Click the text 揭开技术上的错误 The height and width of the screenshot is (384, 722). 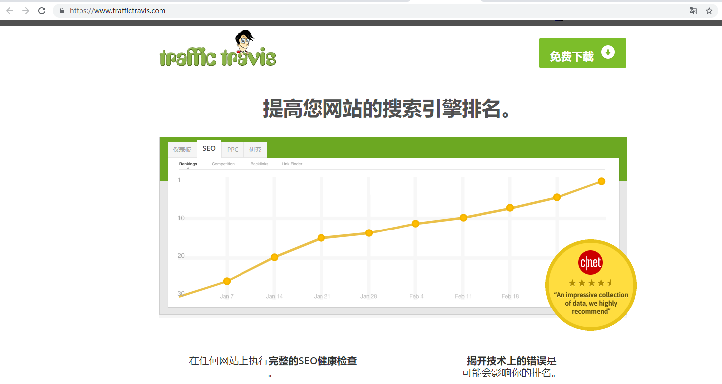[506, 361]
